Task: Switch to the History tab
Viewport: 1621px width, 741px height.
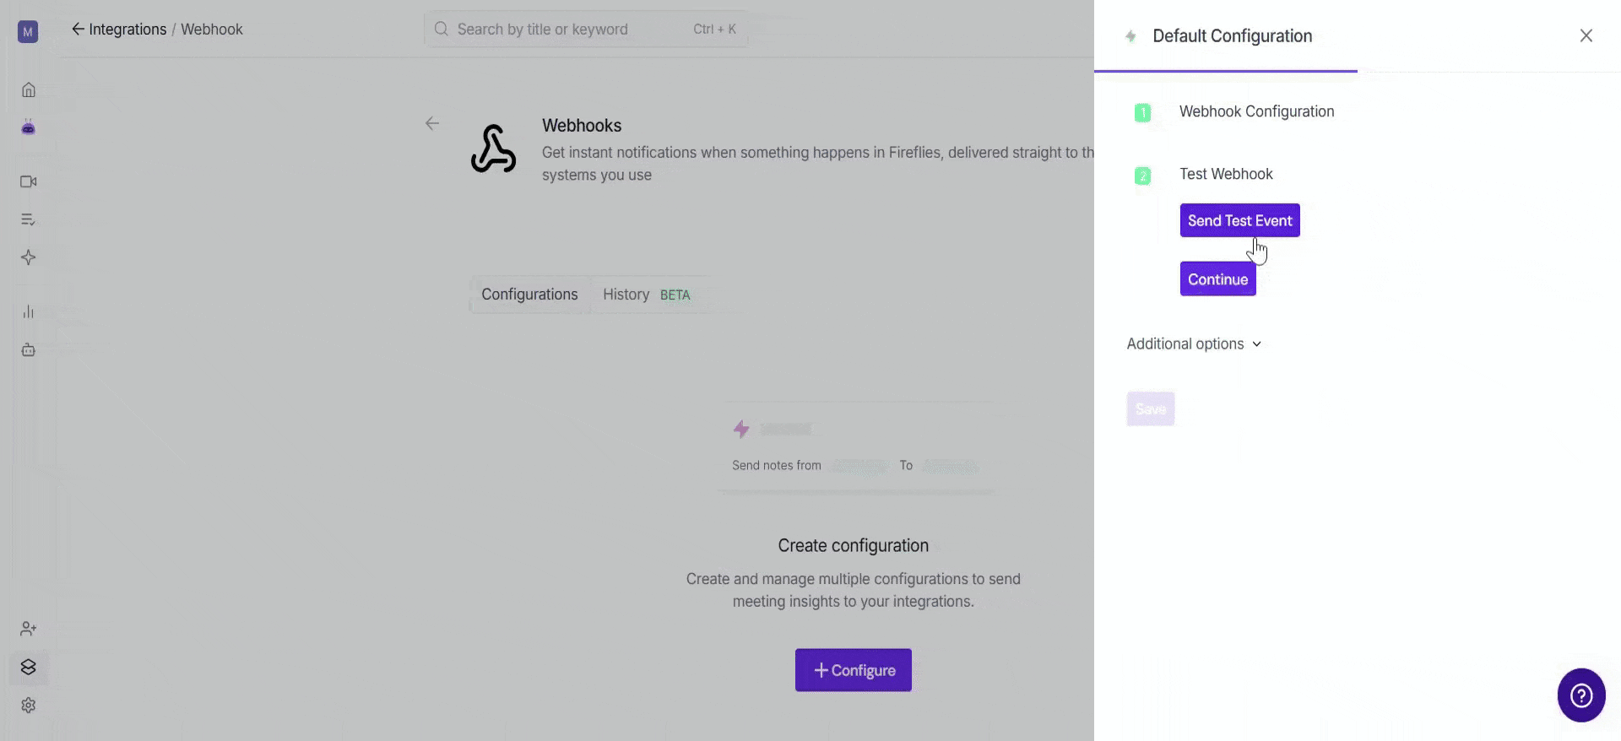Action: click(x=647, y=295)
